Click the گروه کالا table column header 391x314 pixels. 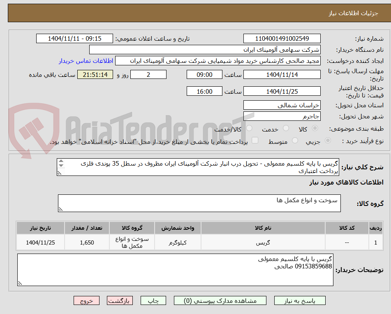(132, 228)
